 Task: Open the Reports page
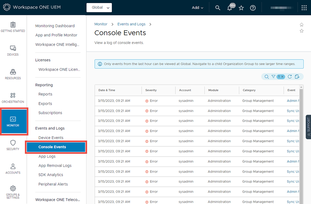(45, 94)
